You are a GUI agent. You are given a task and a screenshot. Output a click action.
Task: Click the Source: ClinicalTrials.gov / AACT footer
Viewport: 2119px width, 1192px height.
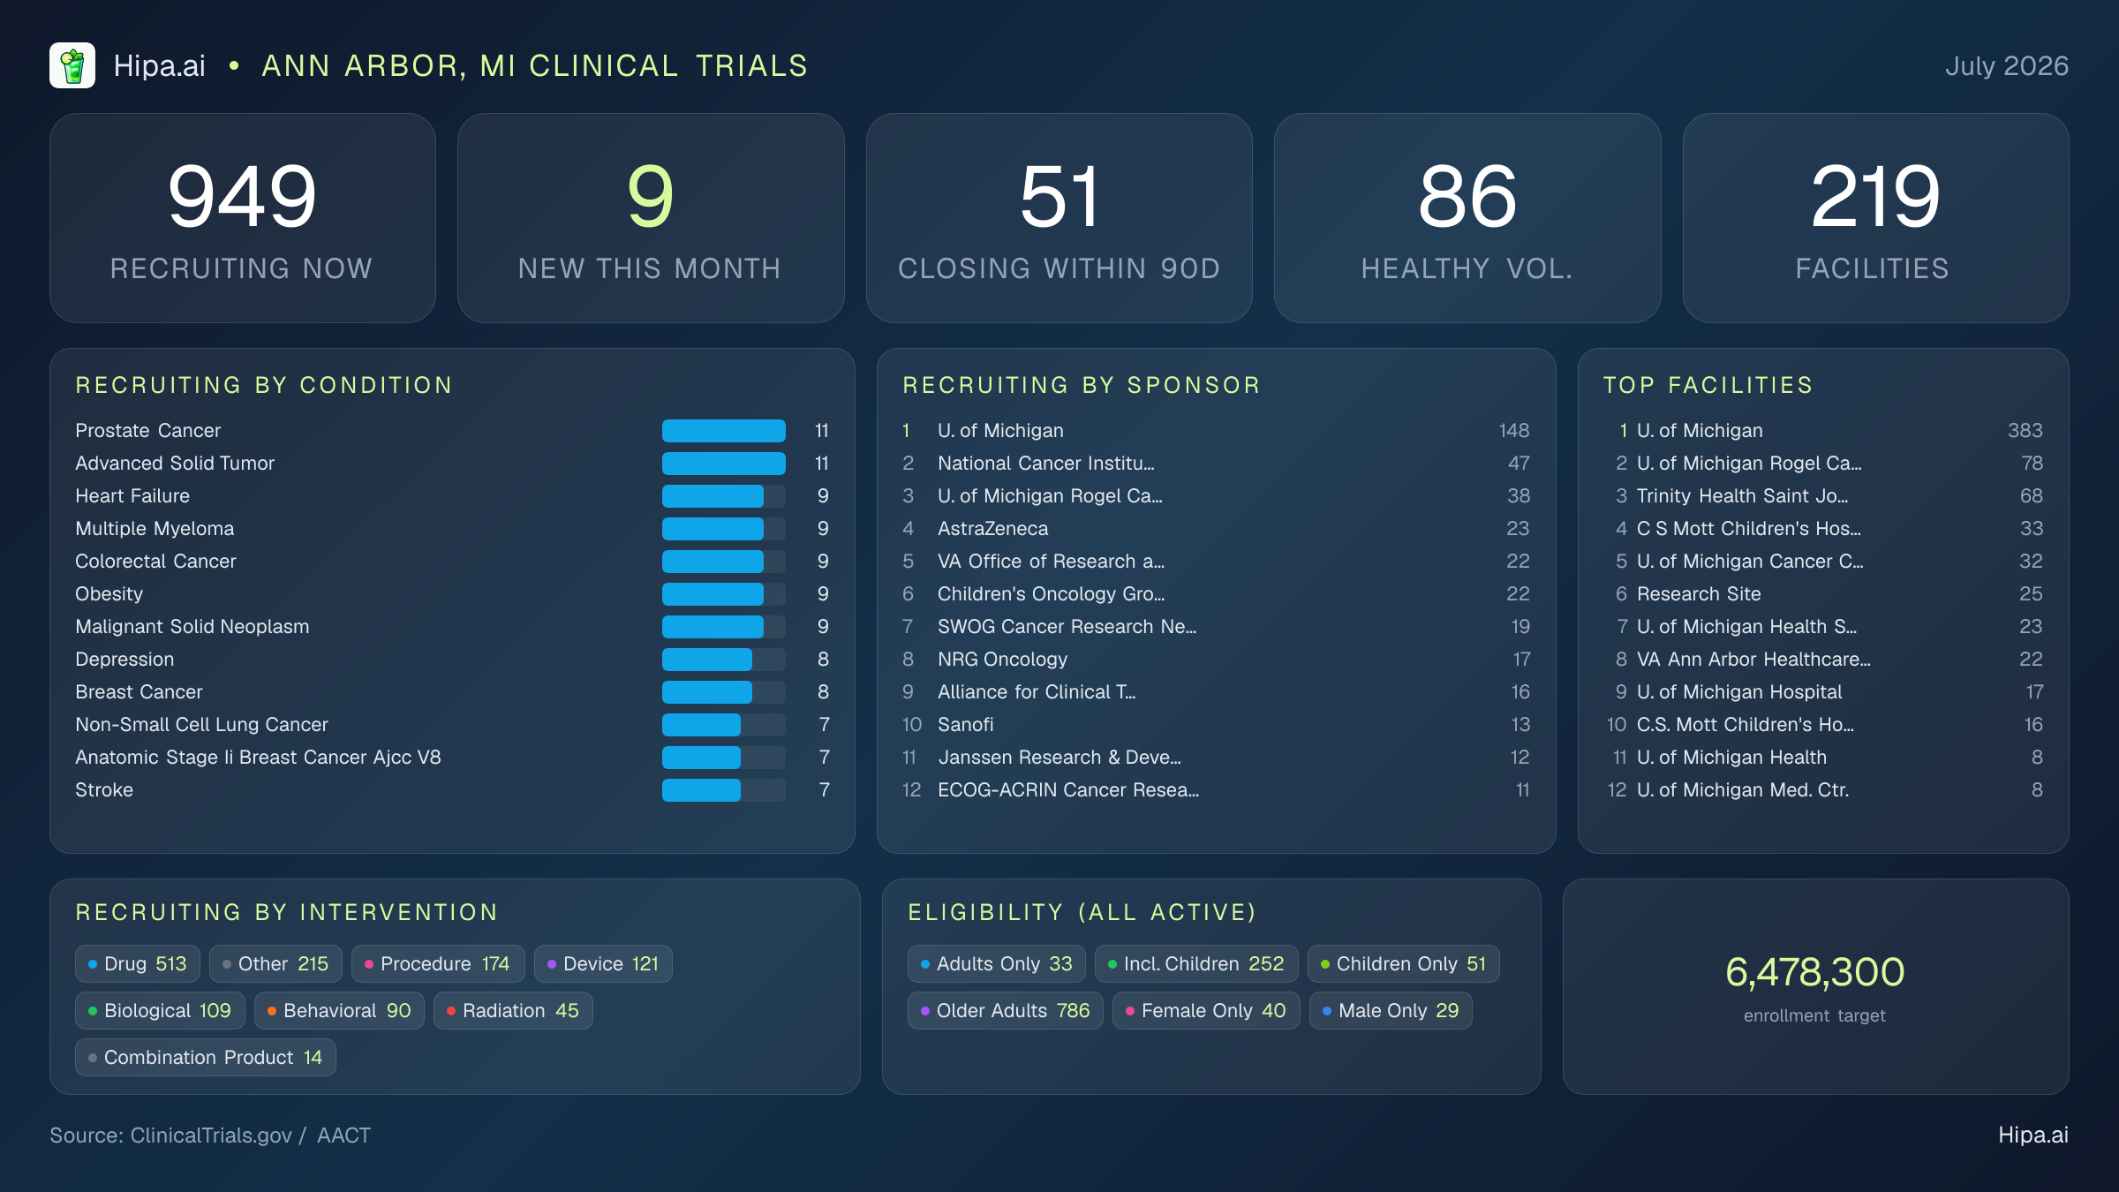[210, 1135]
